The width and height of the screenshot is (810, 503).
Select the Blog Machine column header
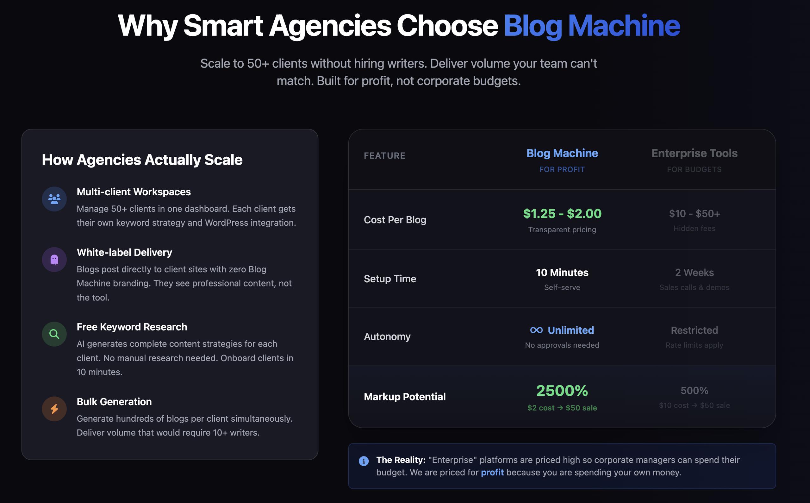coord(562,153)
